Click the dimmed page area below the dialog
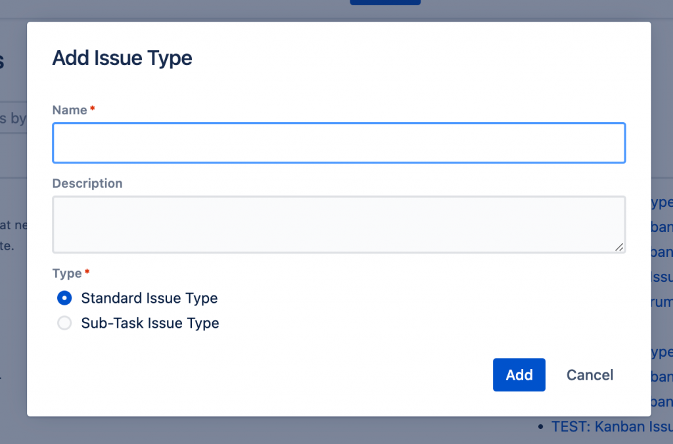The width and height of the screenshot is (673, 444). tap(263, 431)
